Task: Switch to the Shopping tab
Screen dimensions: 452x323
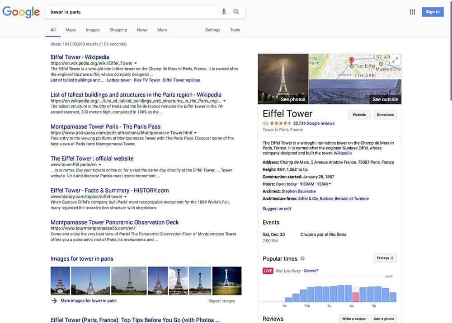Action: [x=118, y=30]
